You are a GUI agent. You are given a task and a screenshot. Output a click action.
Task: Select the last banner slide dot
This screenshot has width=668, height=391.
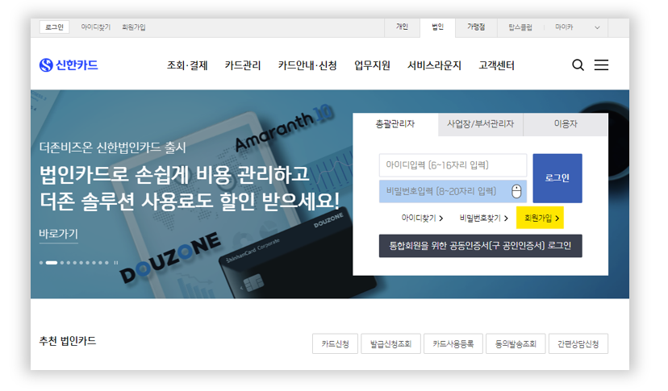click(x=107, y=263)
